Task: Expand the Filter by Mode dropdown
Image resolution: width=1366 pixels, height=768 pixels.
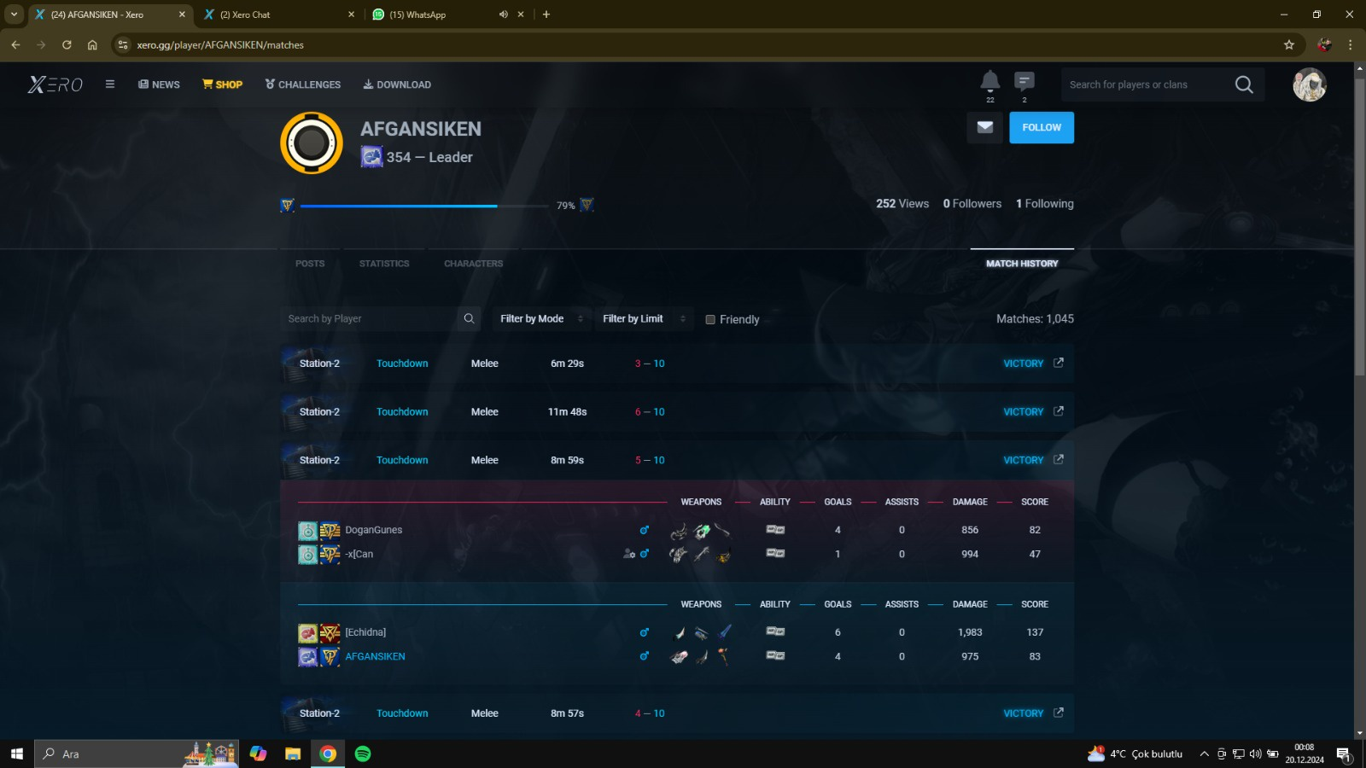Action: 541,319
